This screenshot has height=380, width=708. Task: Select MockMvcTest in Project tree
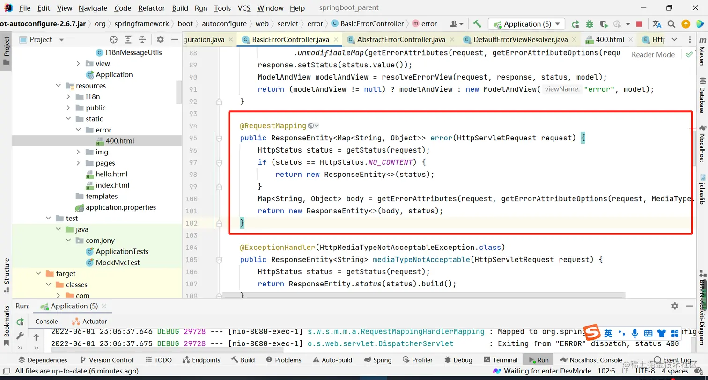(x=118, y=263)
